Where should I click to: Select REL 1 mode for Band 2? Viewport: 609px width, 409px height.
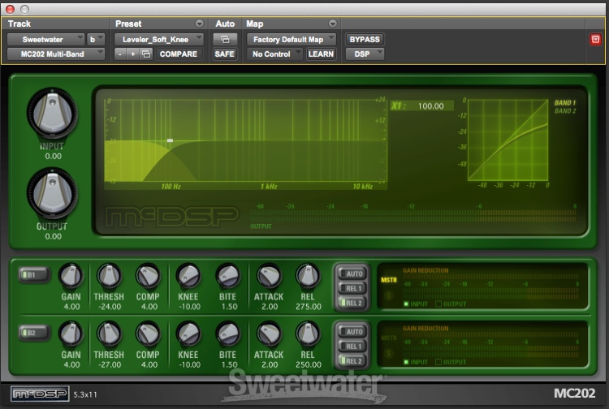pyautogui.click(x=352, y=347)
